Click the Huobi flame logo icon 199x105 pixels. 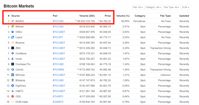pos(12,59)
